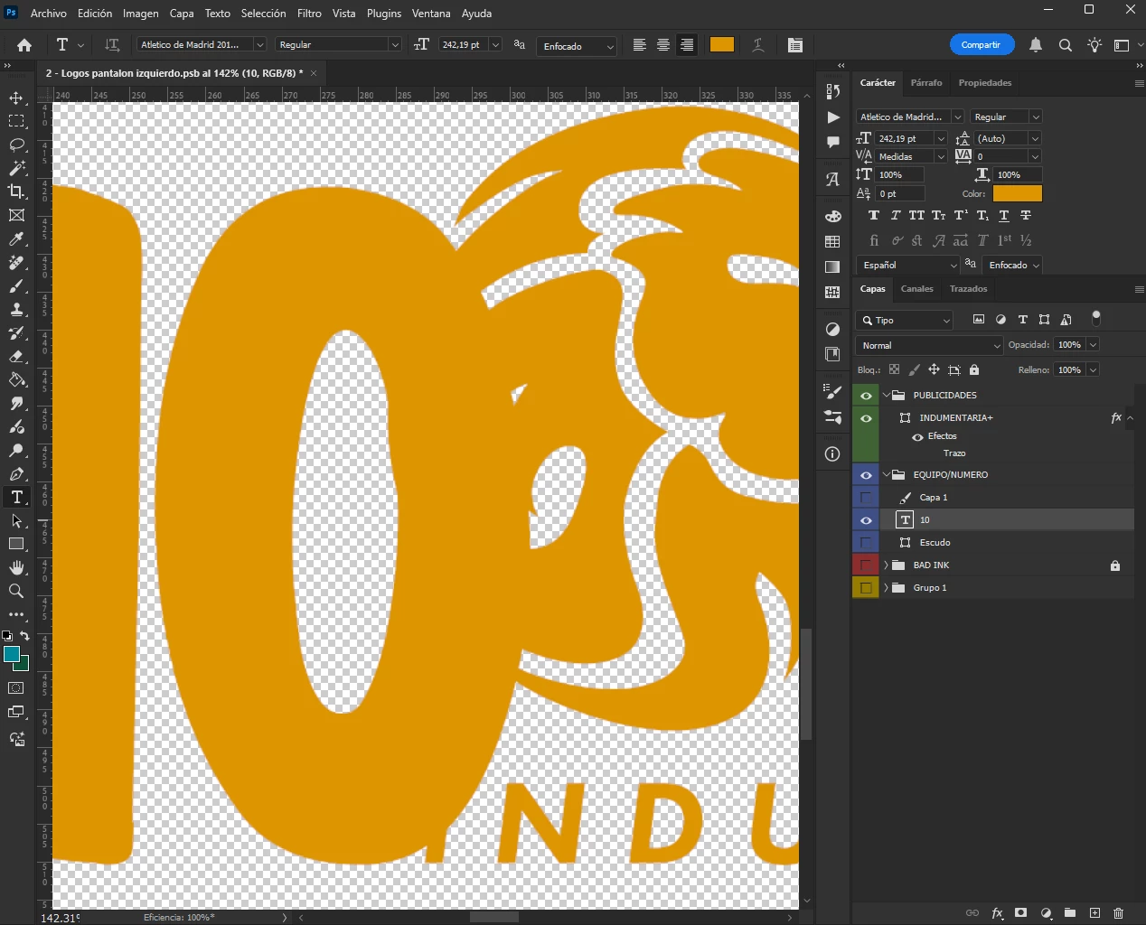Viewport: 1146px width, 925px height.
Task: Select the Escudo layer name
Action: click(x=935, y=543)
